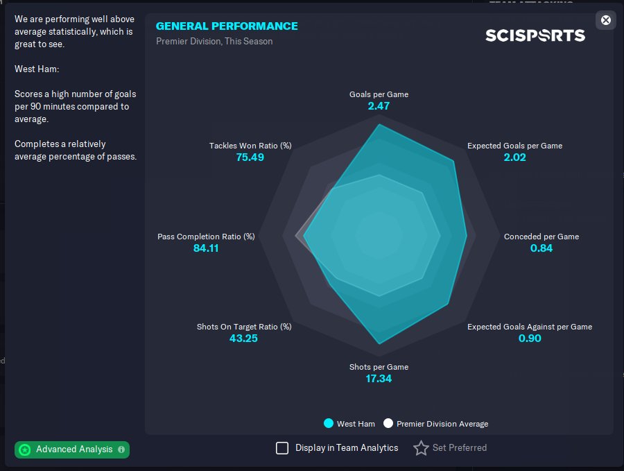Click the Set Preferred label

pyautogui.click(x=459, y=448)
